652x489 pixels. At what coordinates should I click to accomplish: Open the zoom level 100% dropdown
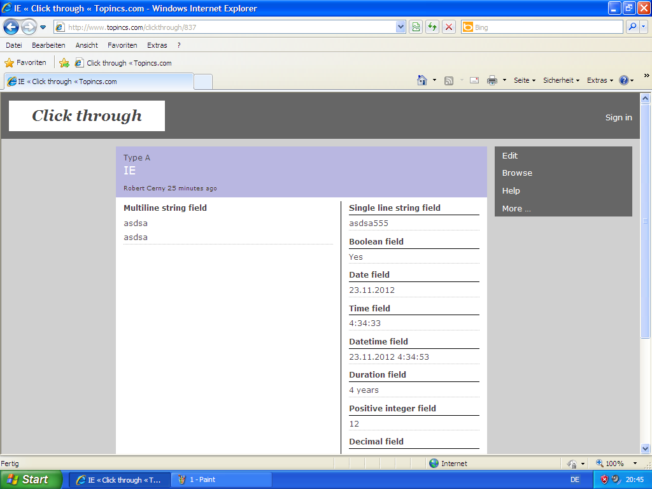pos(635,464)
